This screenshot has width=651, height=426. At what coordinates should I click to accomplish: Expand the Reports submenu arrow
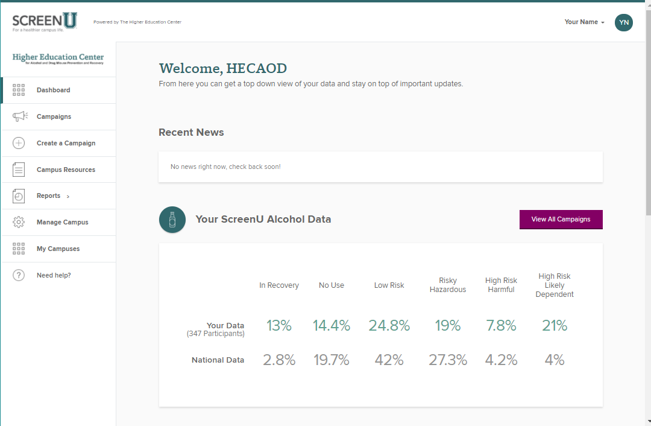pos(68,196)
